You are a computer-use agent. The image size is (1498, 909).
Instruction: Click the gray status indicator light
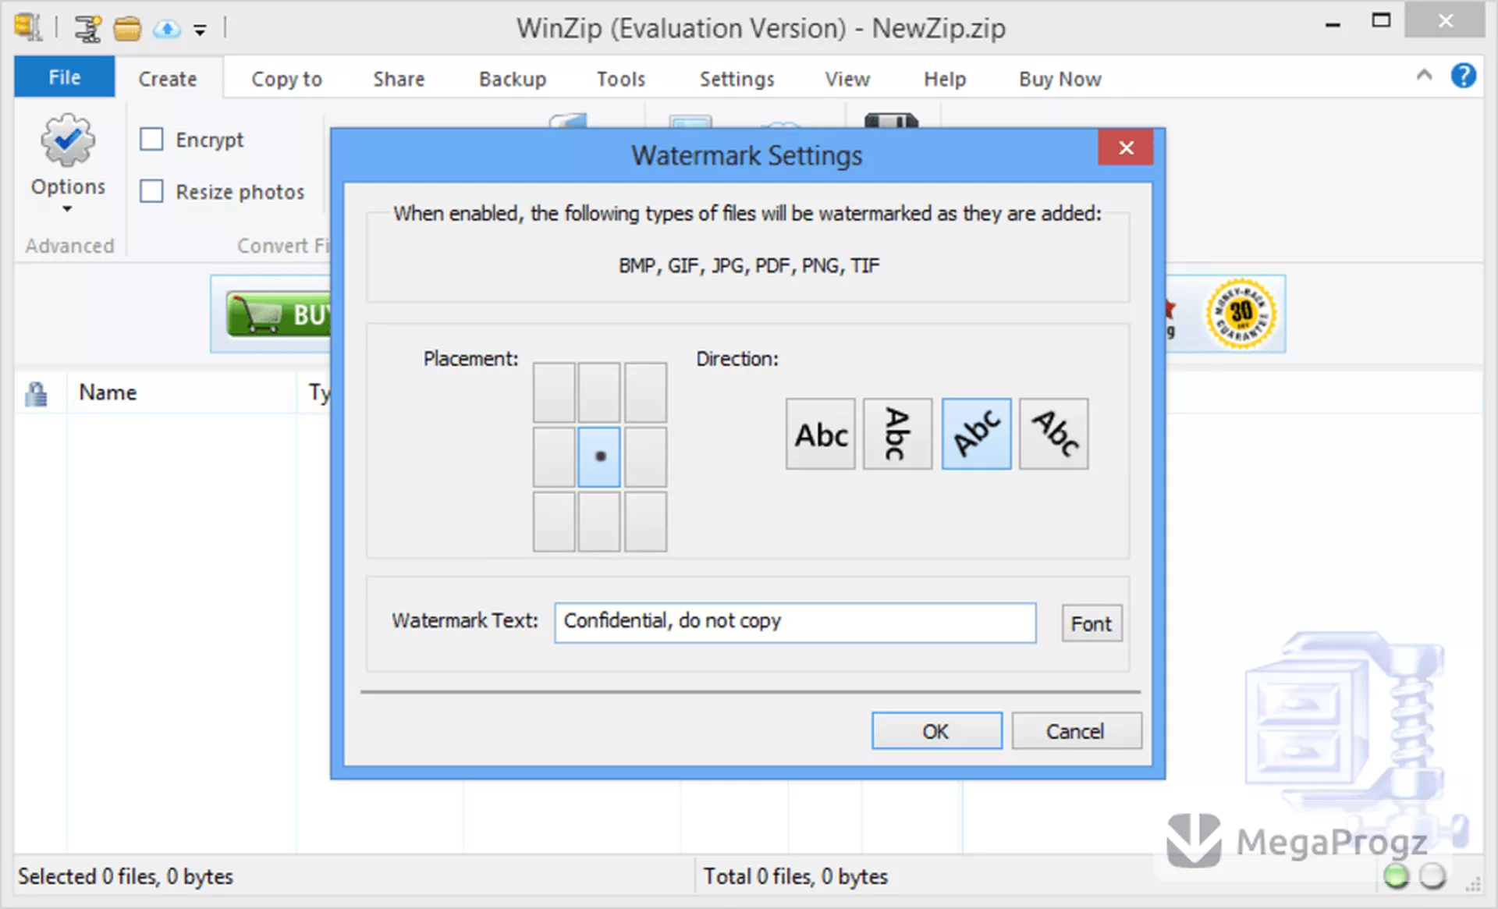pyautogui.click(x=1432, y=876)
